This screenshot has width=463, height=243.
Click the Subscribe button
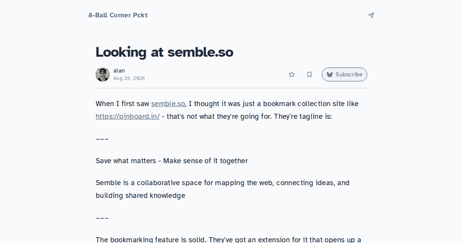point(345,74)
